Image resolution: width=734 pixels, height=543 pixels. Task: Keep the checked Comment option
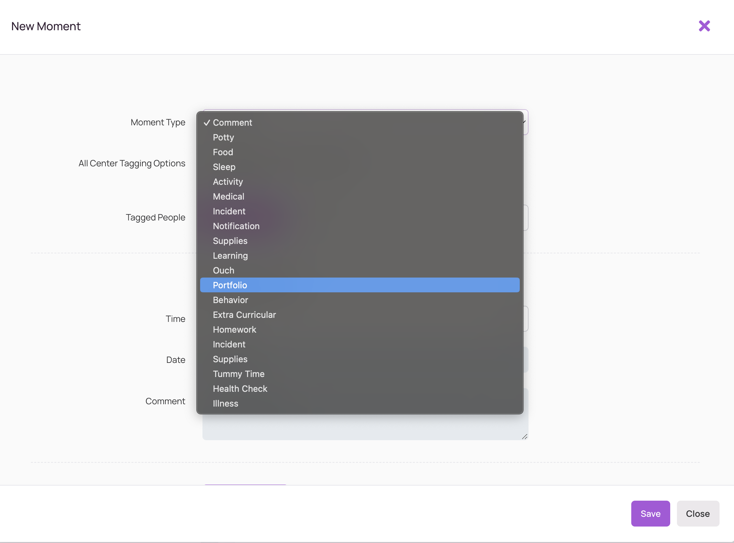pos(232,123)
